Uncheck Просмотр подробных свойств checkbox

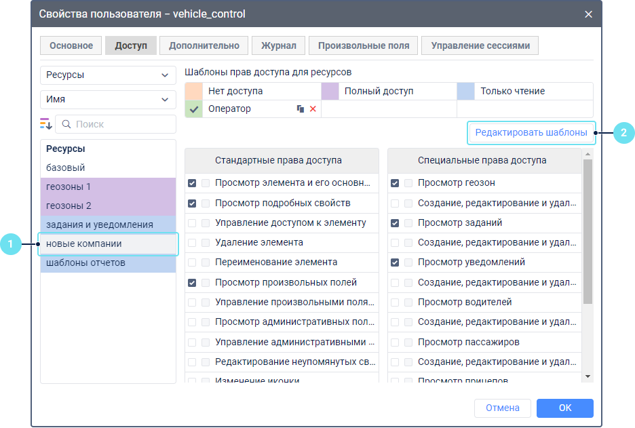pos(192,203)
